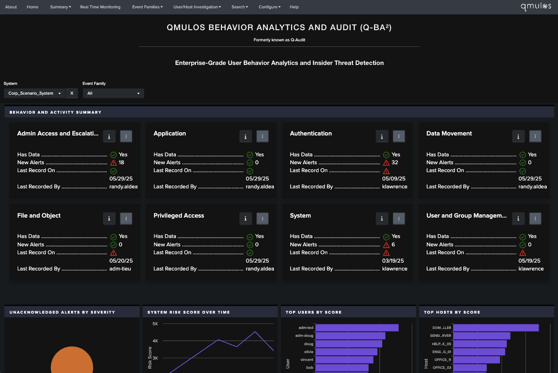Open three-dot menu on File and Object card

126,218
